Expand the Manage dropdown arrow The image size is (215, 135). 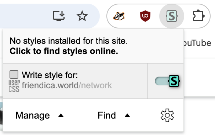click(x=61, y=116)
